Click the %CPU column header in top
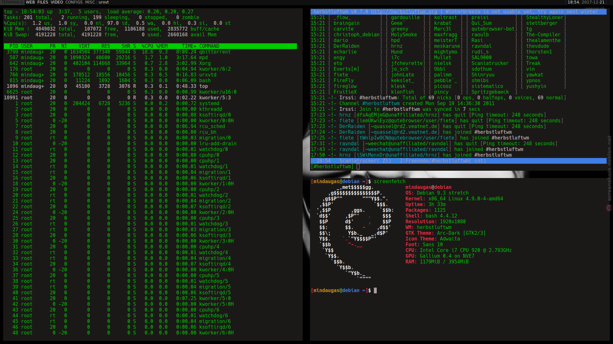 coord(148,46)
